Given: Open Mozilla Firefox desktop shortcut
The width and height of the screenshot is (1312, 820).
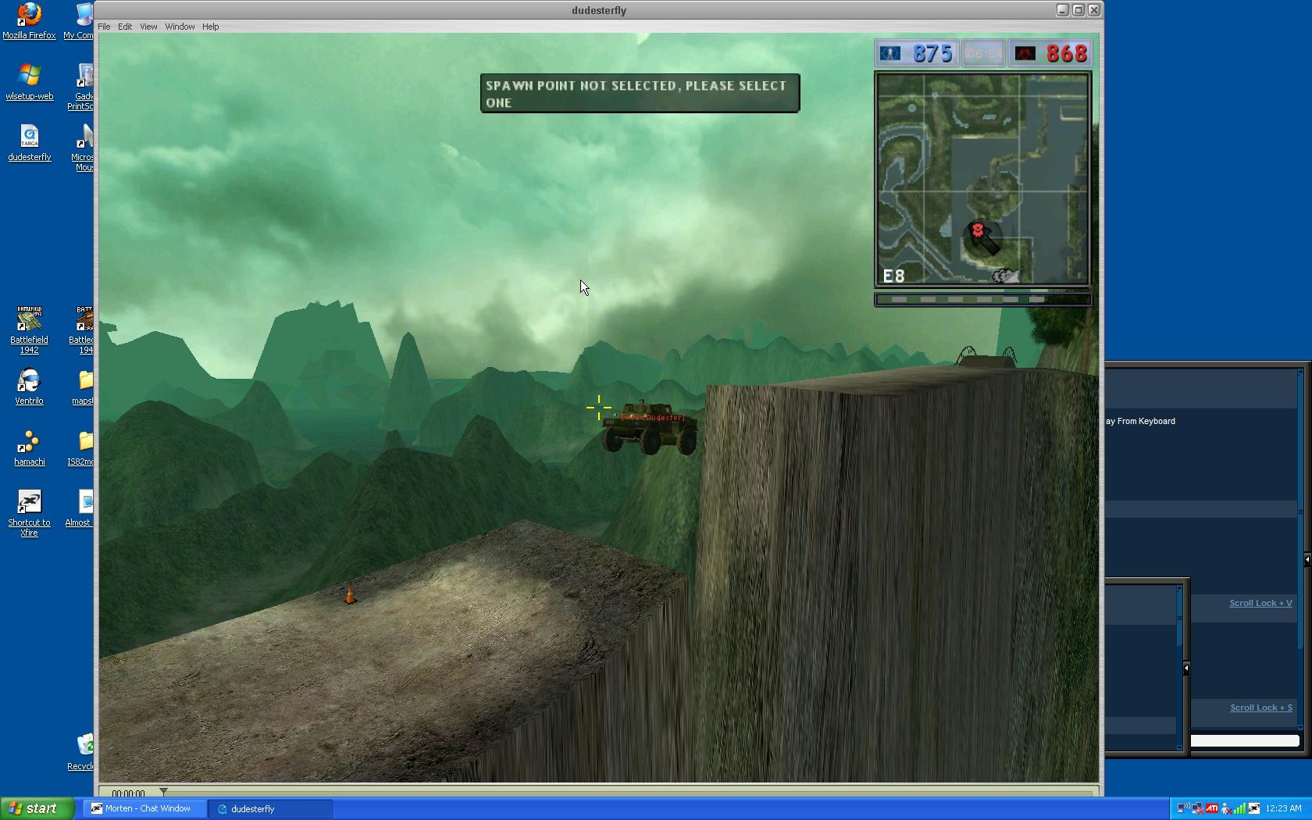Looking at the screenshot, I should [x=29, y=21].
